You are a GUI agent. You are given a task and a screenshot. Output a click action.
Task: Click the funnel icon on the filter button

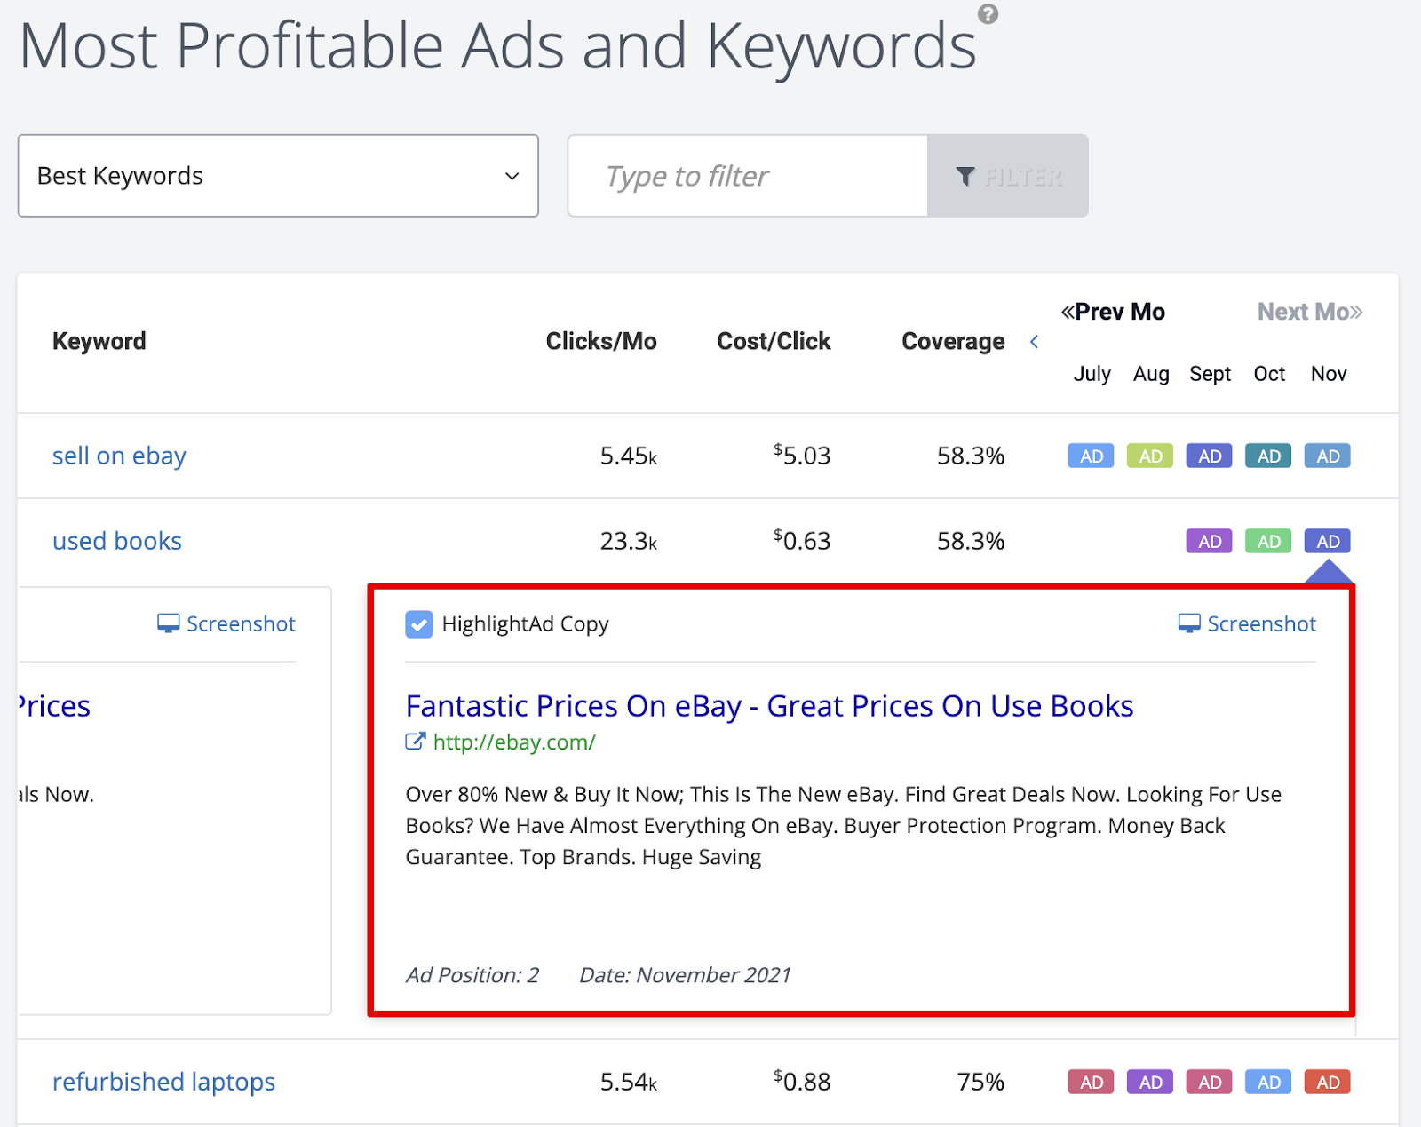(x=965, y=176)
